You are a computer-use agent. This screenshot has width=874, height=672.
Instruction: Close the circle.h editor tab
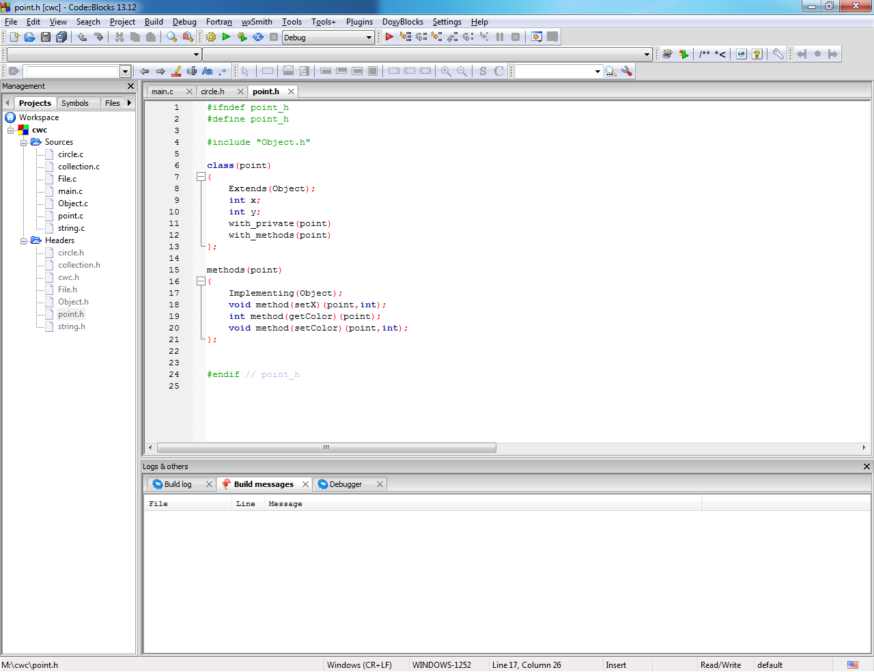point(240,92)
